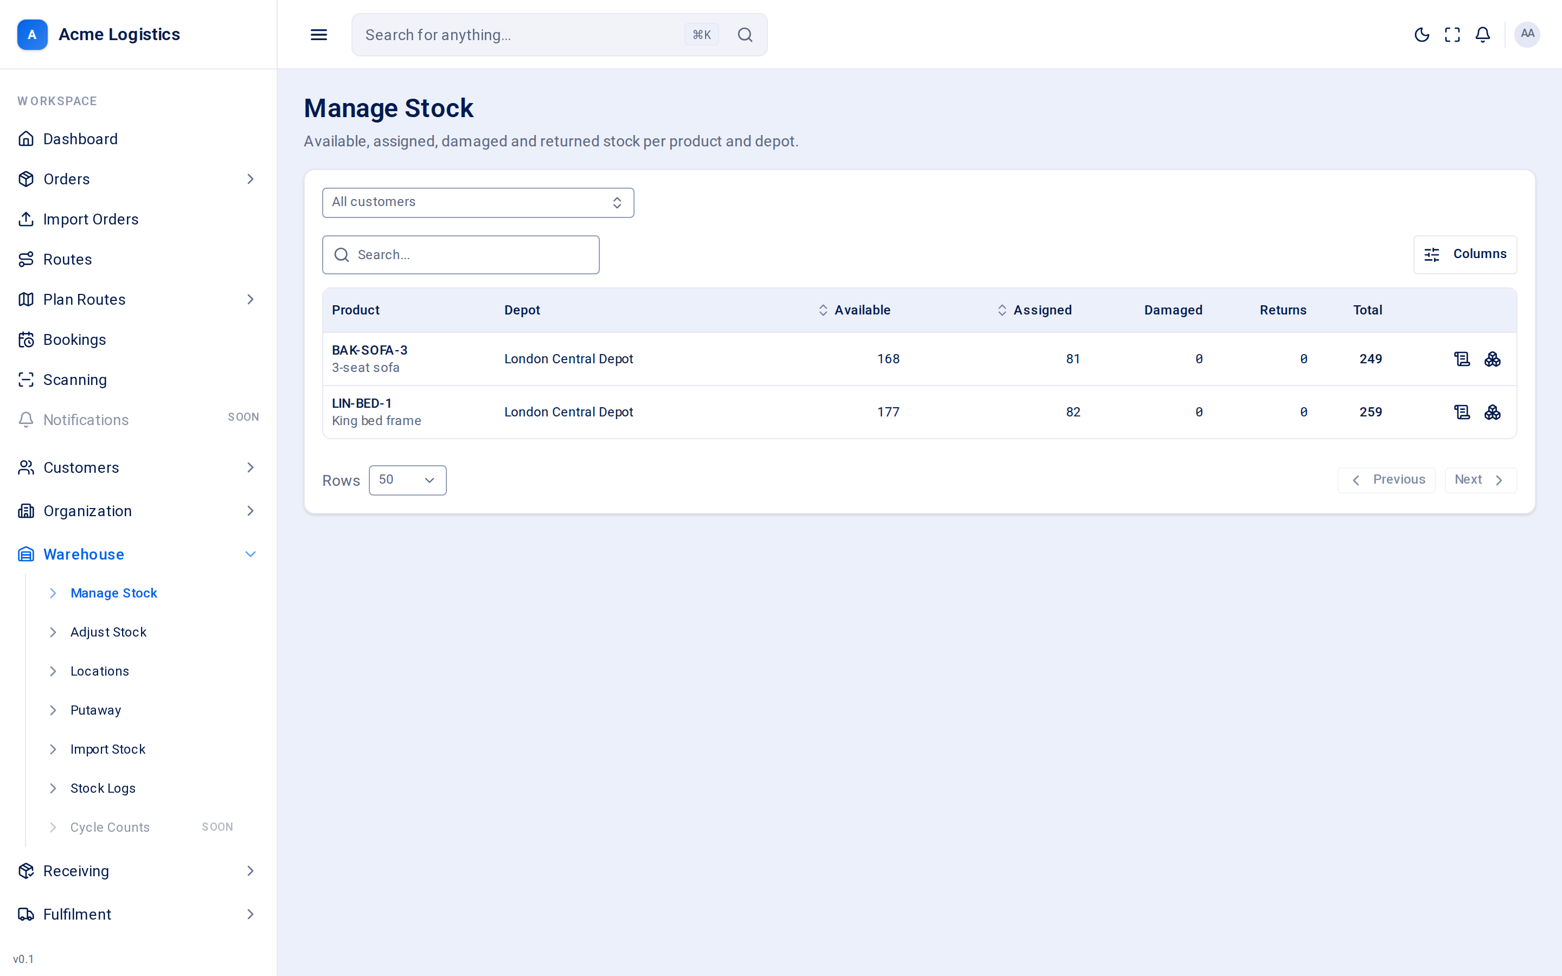Go to the Previous page
This screenshot has height=976, width=1562.
point(1386,480)
